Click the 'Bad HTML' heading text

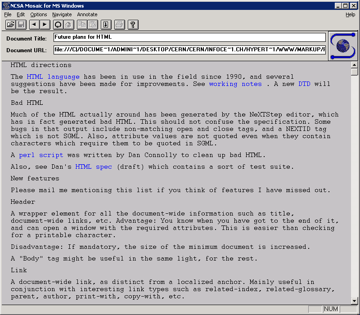click(x=27, y=103)
